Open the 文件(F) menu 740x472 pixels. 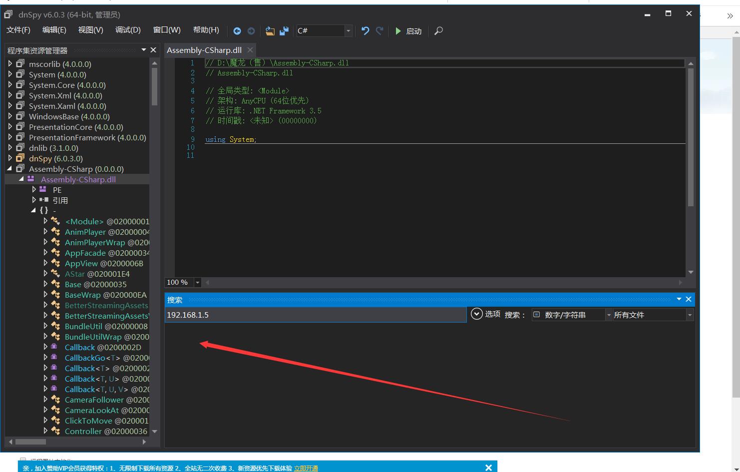pyautogui.click(x=18, y=30)
